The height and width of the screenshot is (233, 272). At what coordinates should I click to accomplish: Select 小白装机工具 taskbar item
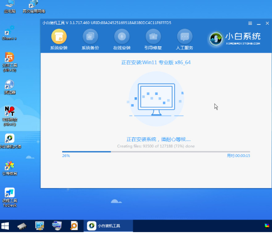[x=108, y=226]
